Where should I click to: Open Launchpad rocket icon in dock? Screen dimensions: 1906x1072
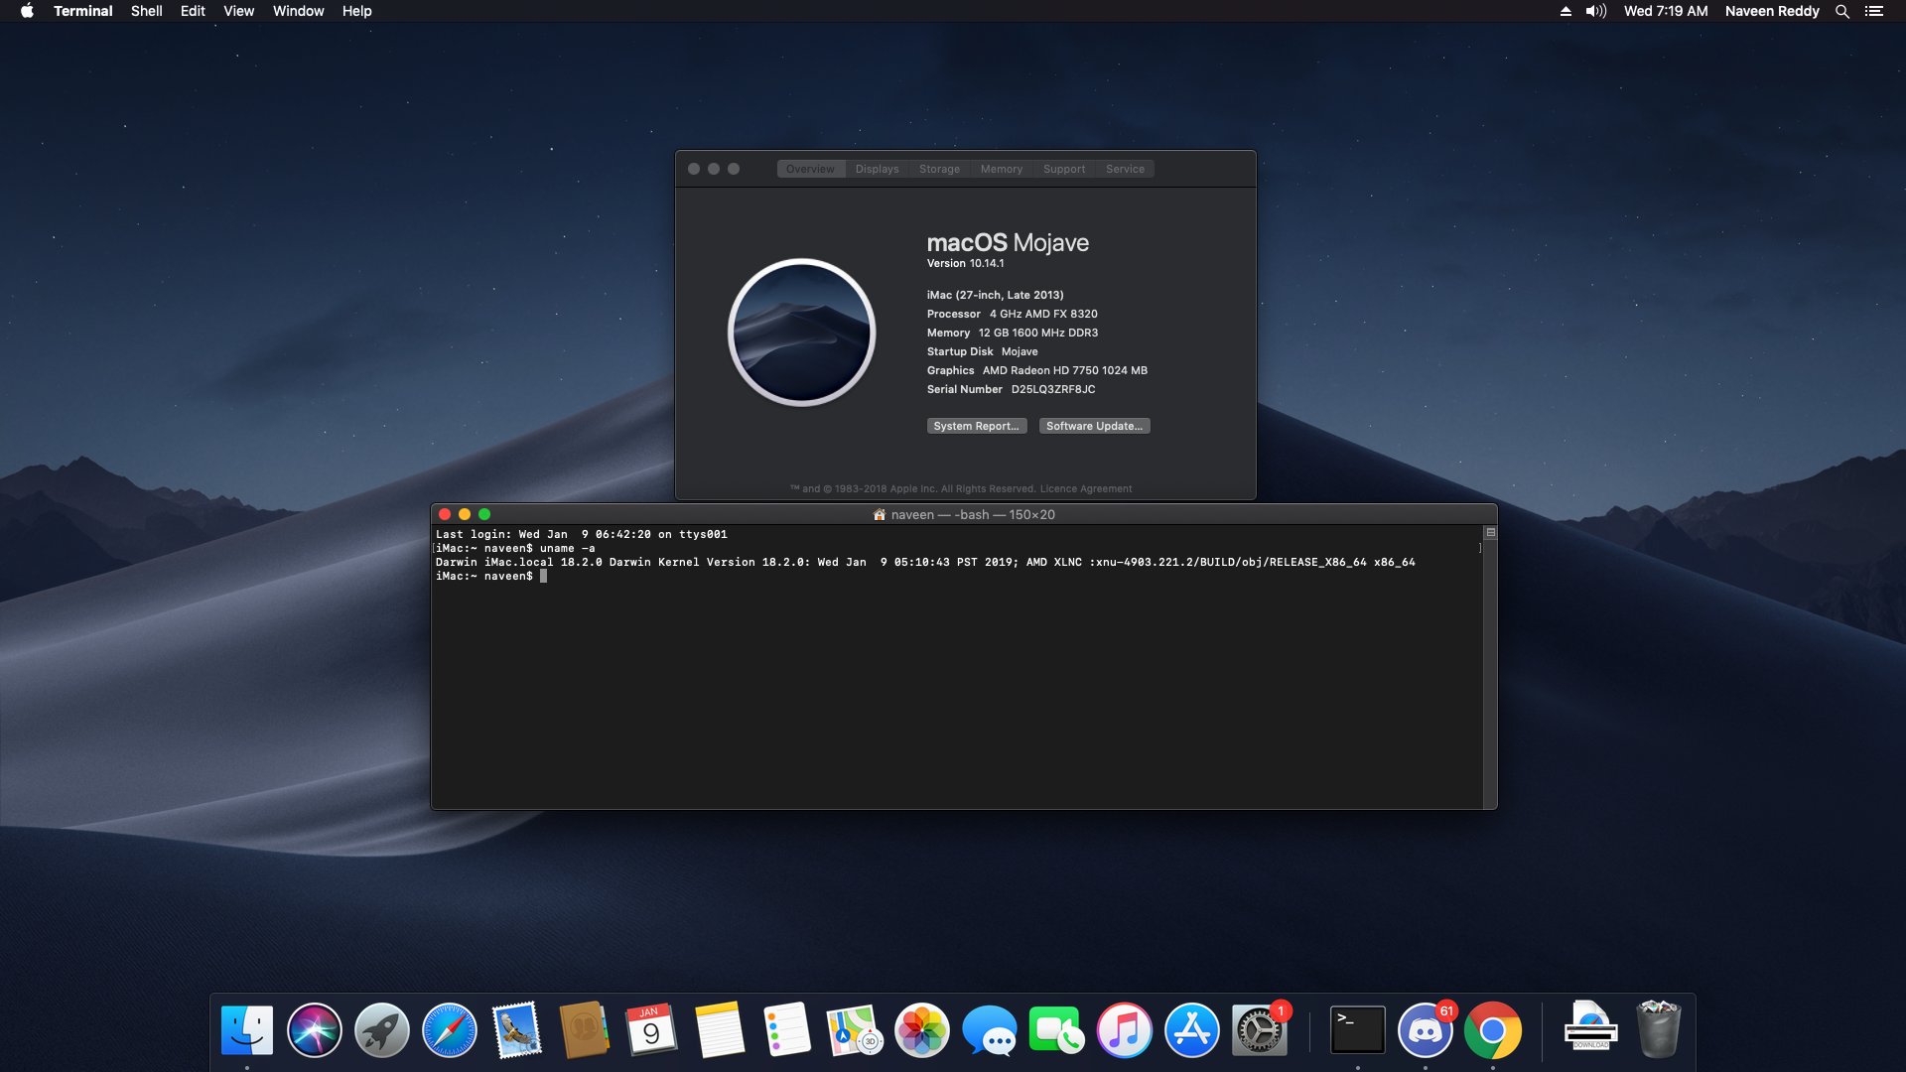tap(381, 1030)
